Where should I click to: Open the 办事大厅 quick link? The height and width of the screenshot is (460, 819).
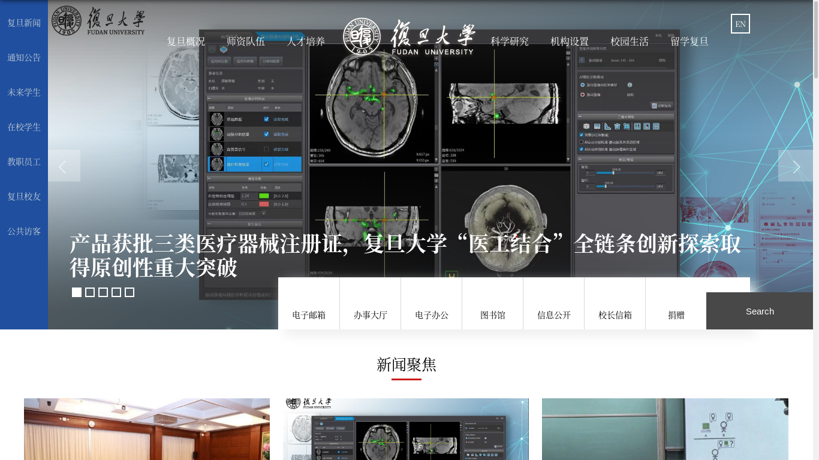point(371,304)
